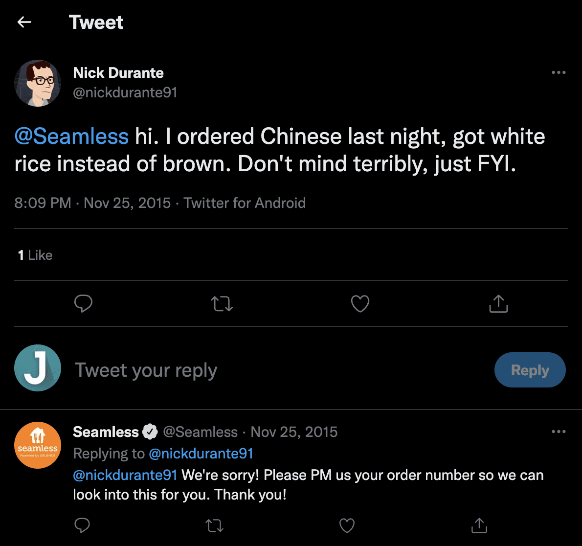Retweet Nick Durante's tweet

click(x=222, y=304)
